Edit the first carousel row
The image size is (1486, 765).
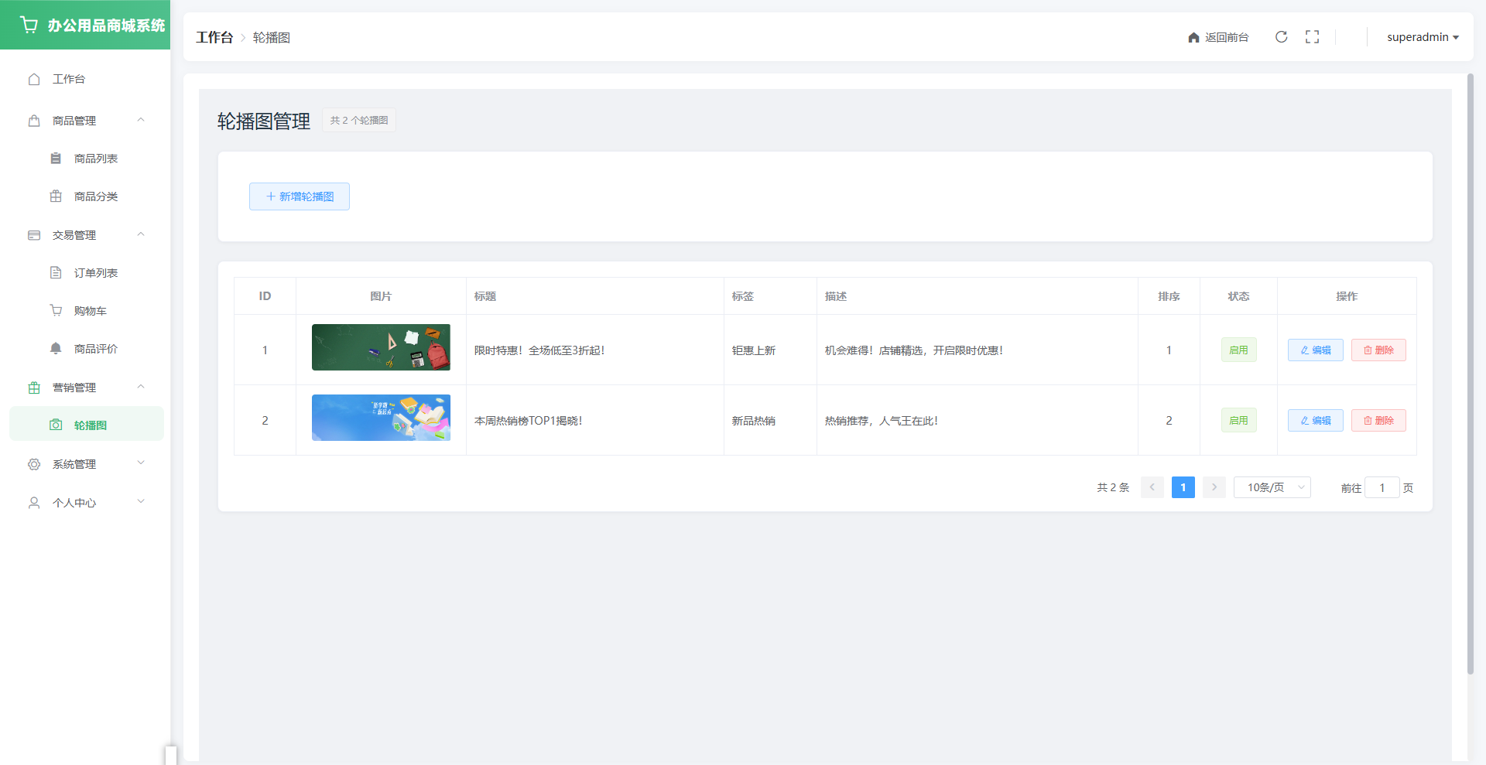pos(1315,350)
